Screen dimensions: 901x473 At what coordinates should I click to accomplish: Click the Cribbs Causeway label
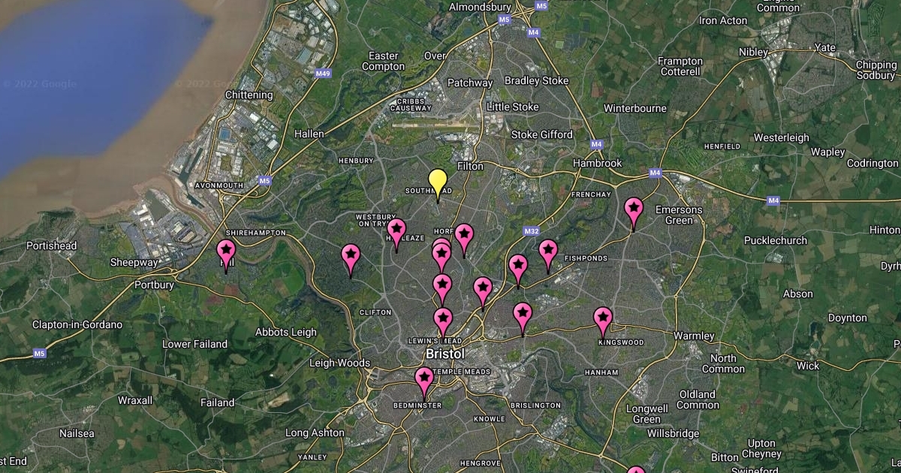pos(411,104)
